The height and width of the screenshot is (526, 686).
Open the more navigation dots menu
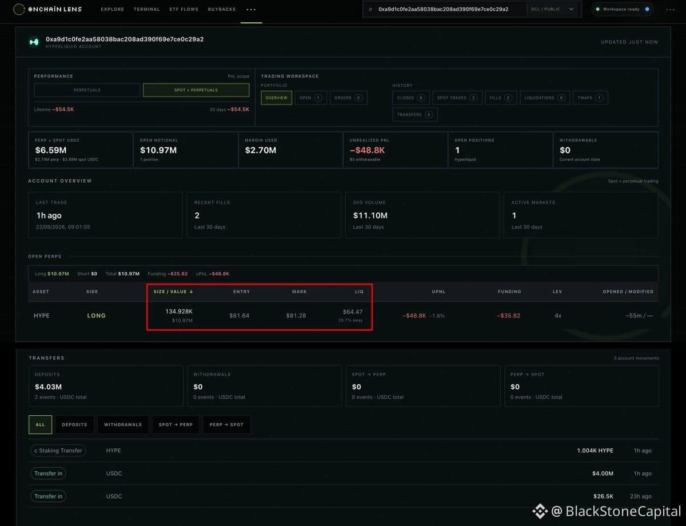click(251, 10)
